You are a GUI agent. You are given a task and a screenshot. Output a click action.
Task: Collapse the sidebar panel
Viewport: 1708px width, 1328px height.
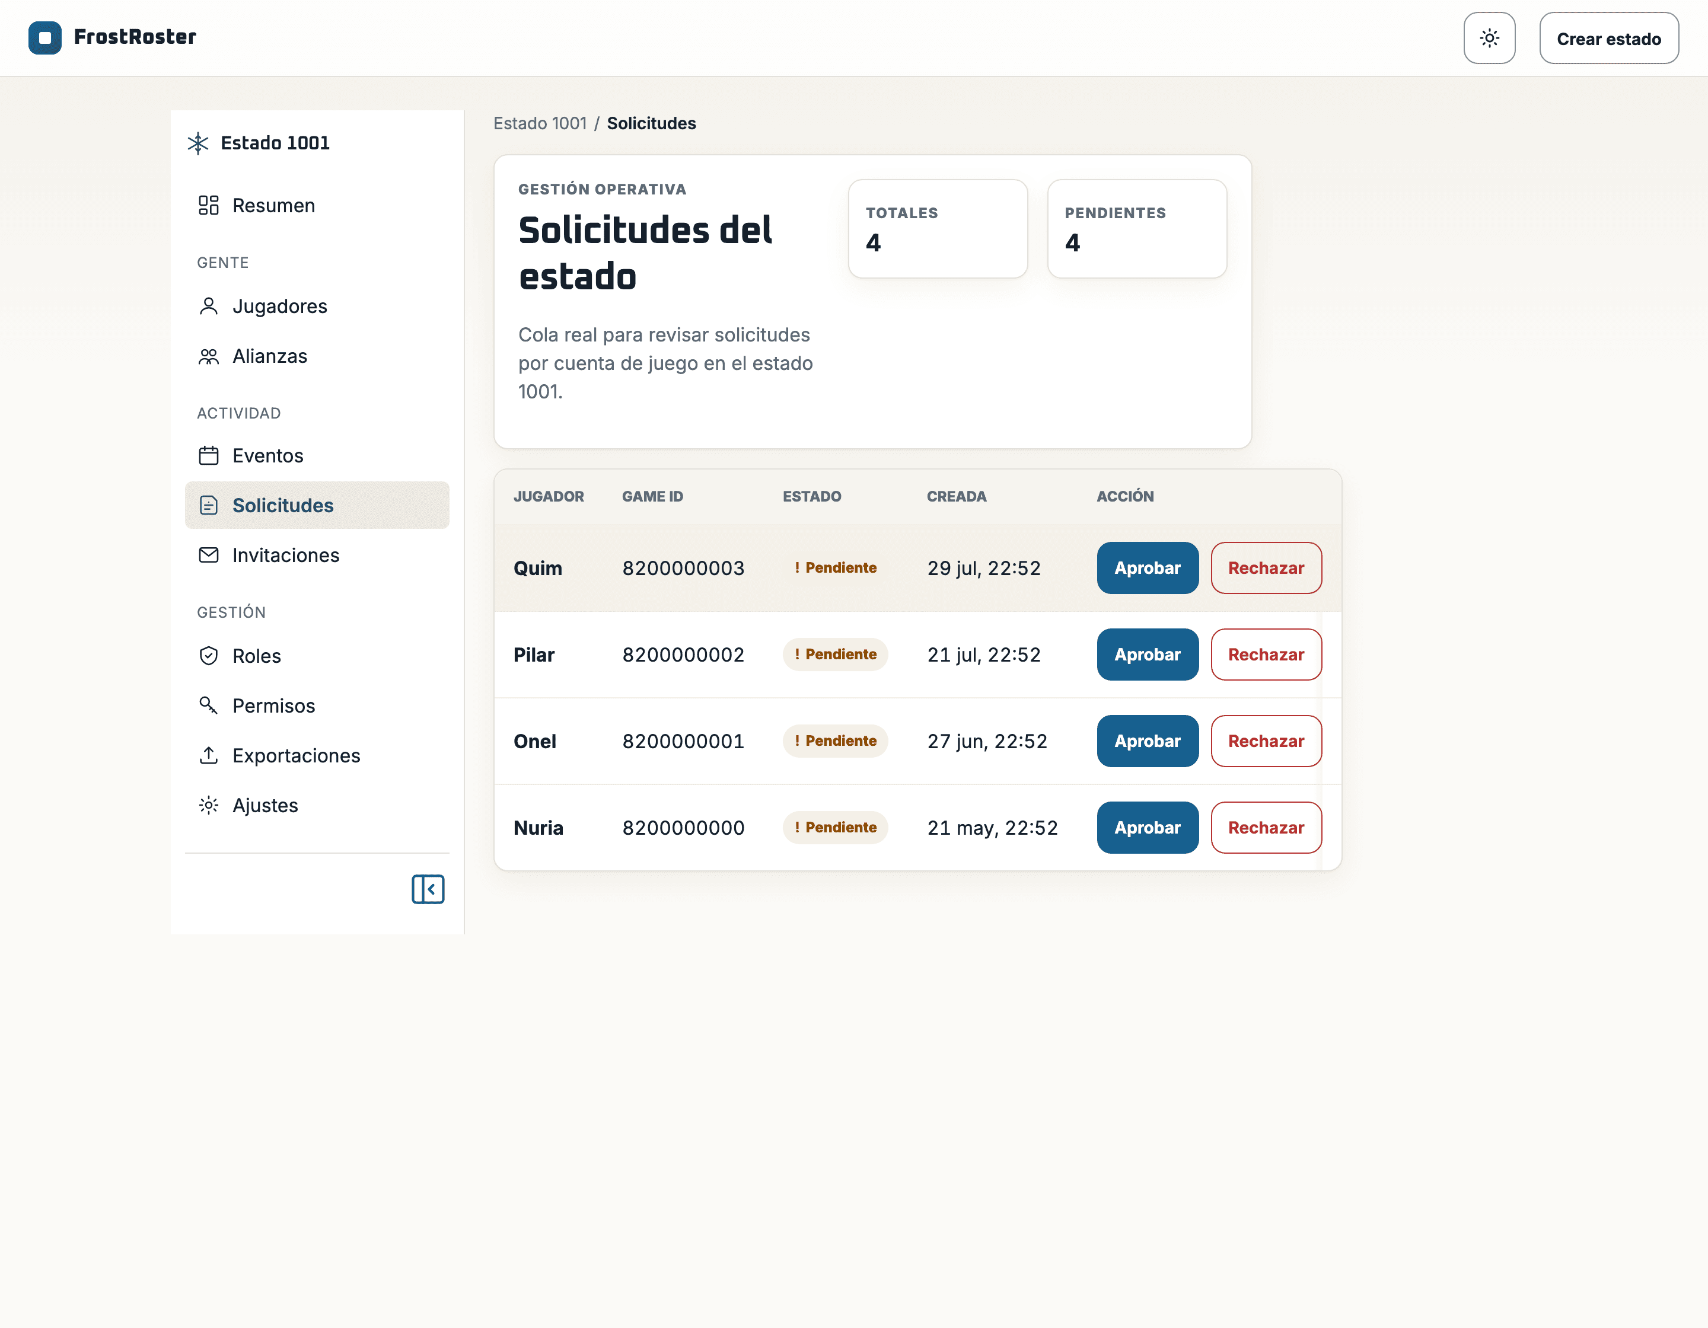tap(428, 889)
